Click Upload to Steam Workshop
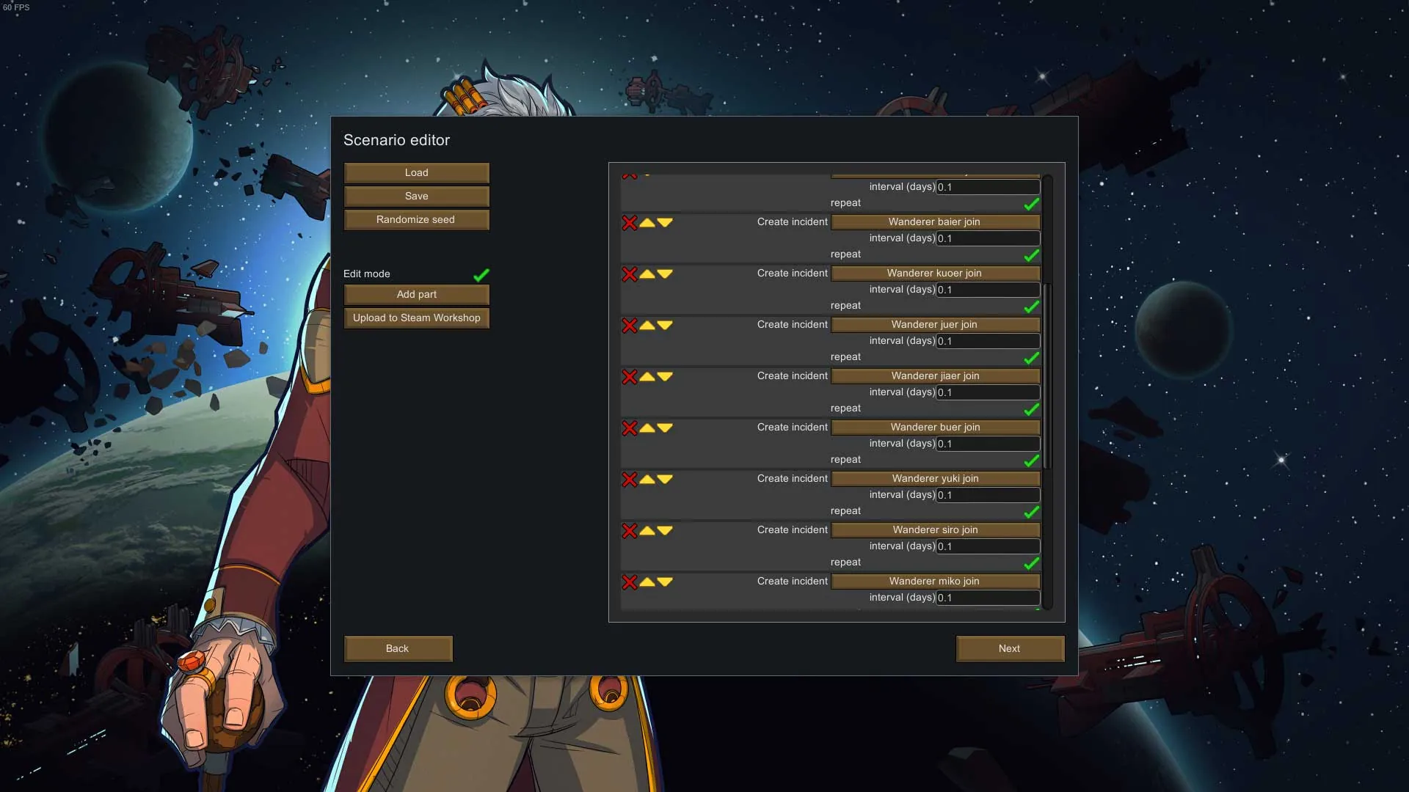Image resolution: width=1409 pixels, height=792 pixels. pos(416,318)
